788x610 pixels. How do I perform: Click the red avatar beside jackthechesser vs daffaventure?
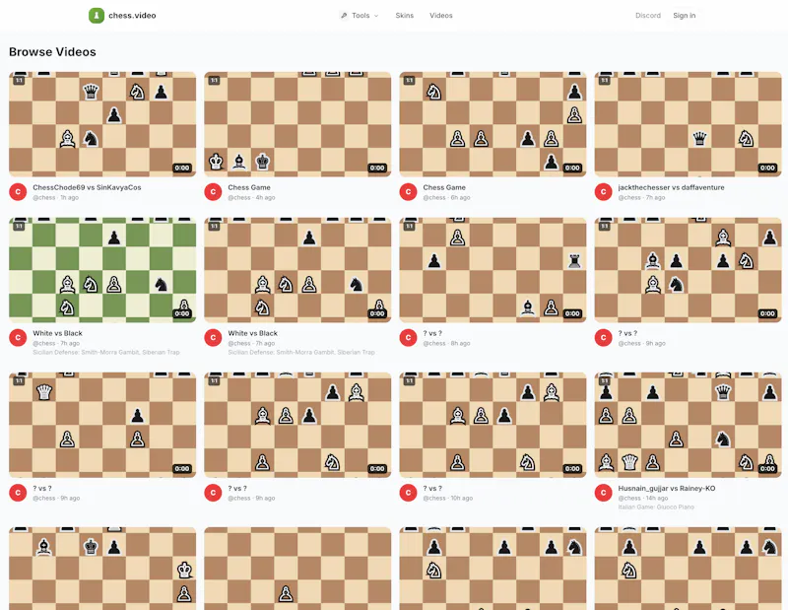[x=603, y=191]
